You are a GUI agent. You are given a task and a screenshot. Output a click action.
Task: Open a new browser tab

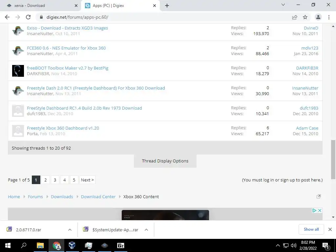tap(167, 6)
